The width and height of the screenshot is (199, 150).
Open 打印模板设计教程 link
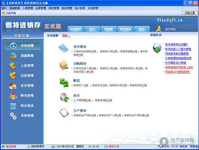[175, 63]
